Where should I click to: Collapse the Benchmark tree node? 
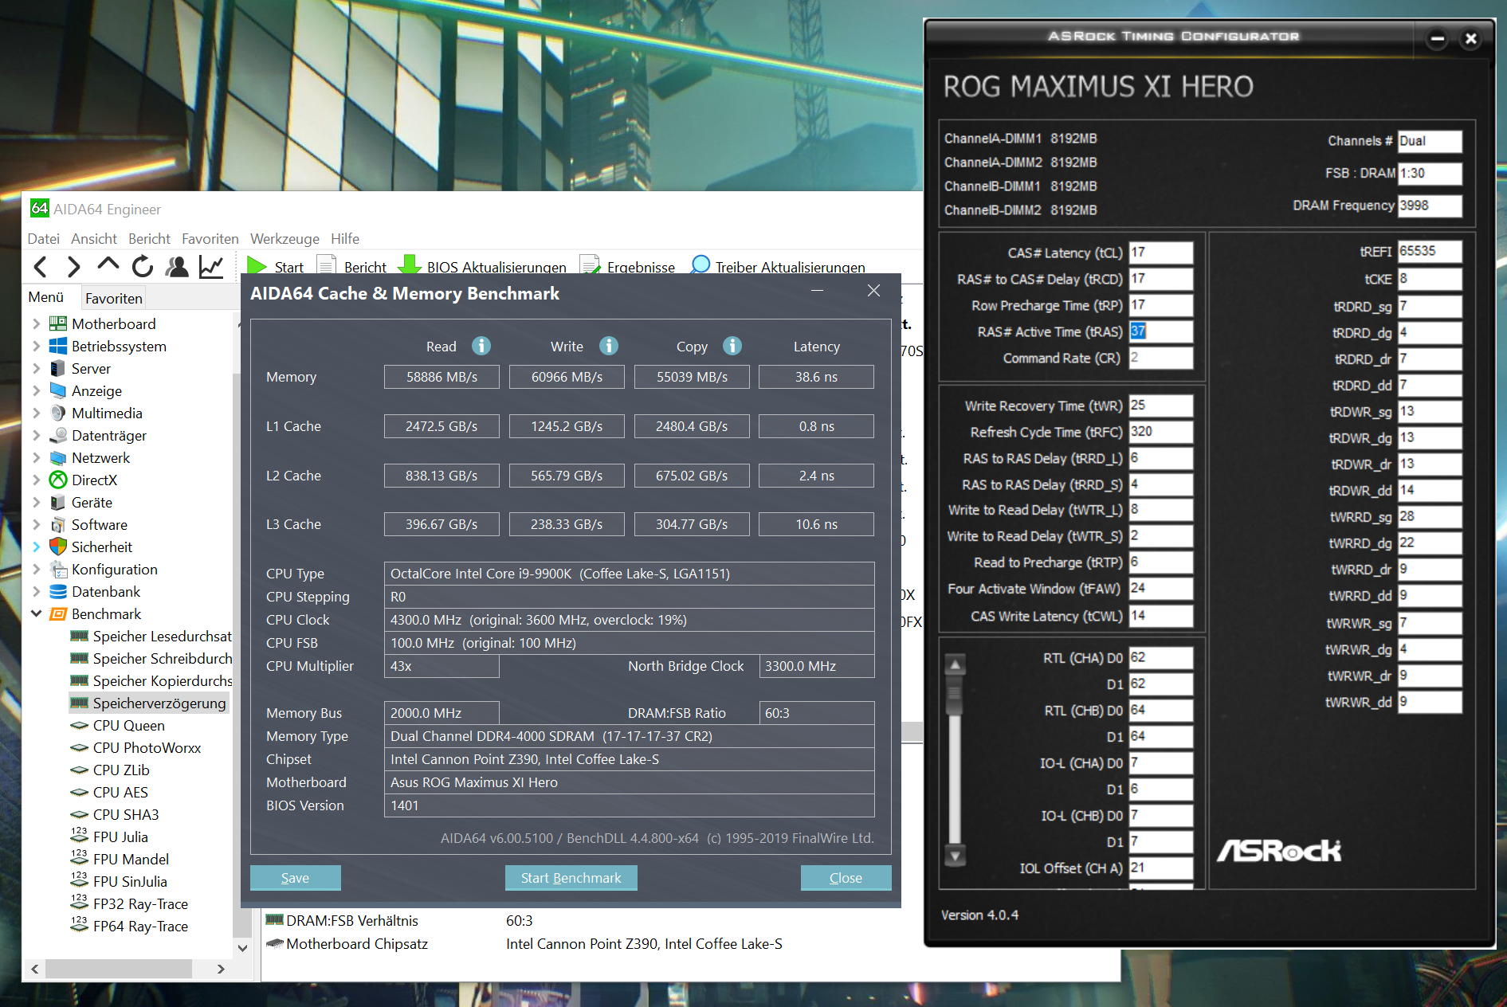(x=36, y=614)
